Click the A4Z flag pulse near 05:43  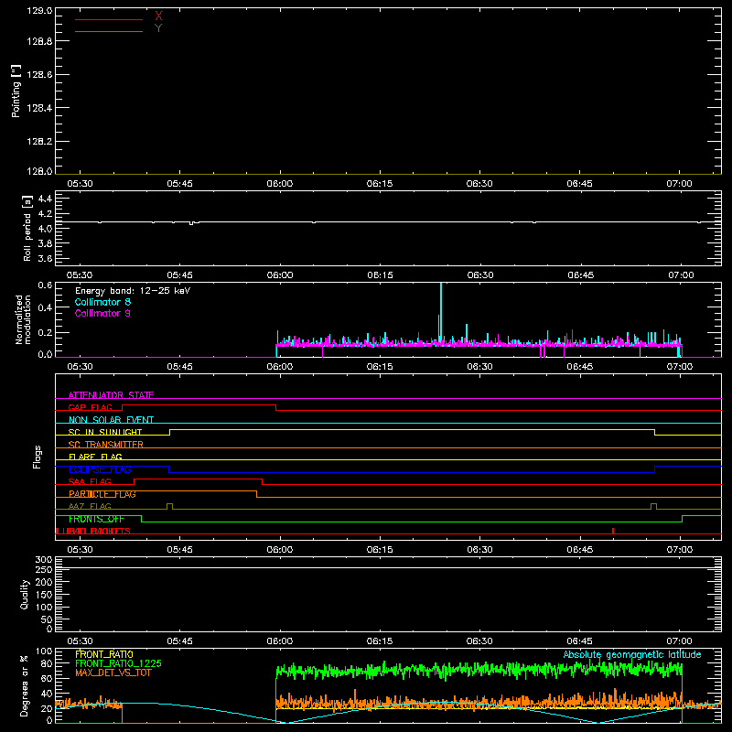click(169, 507)
